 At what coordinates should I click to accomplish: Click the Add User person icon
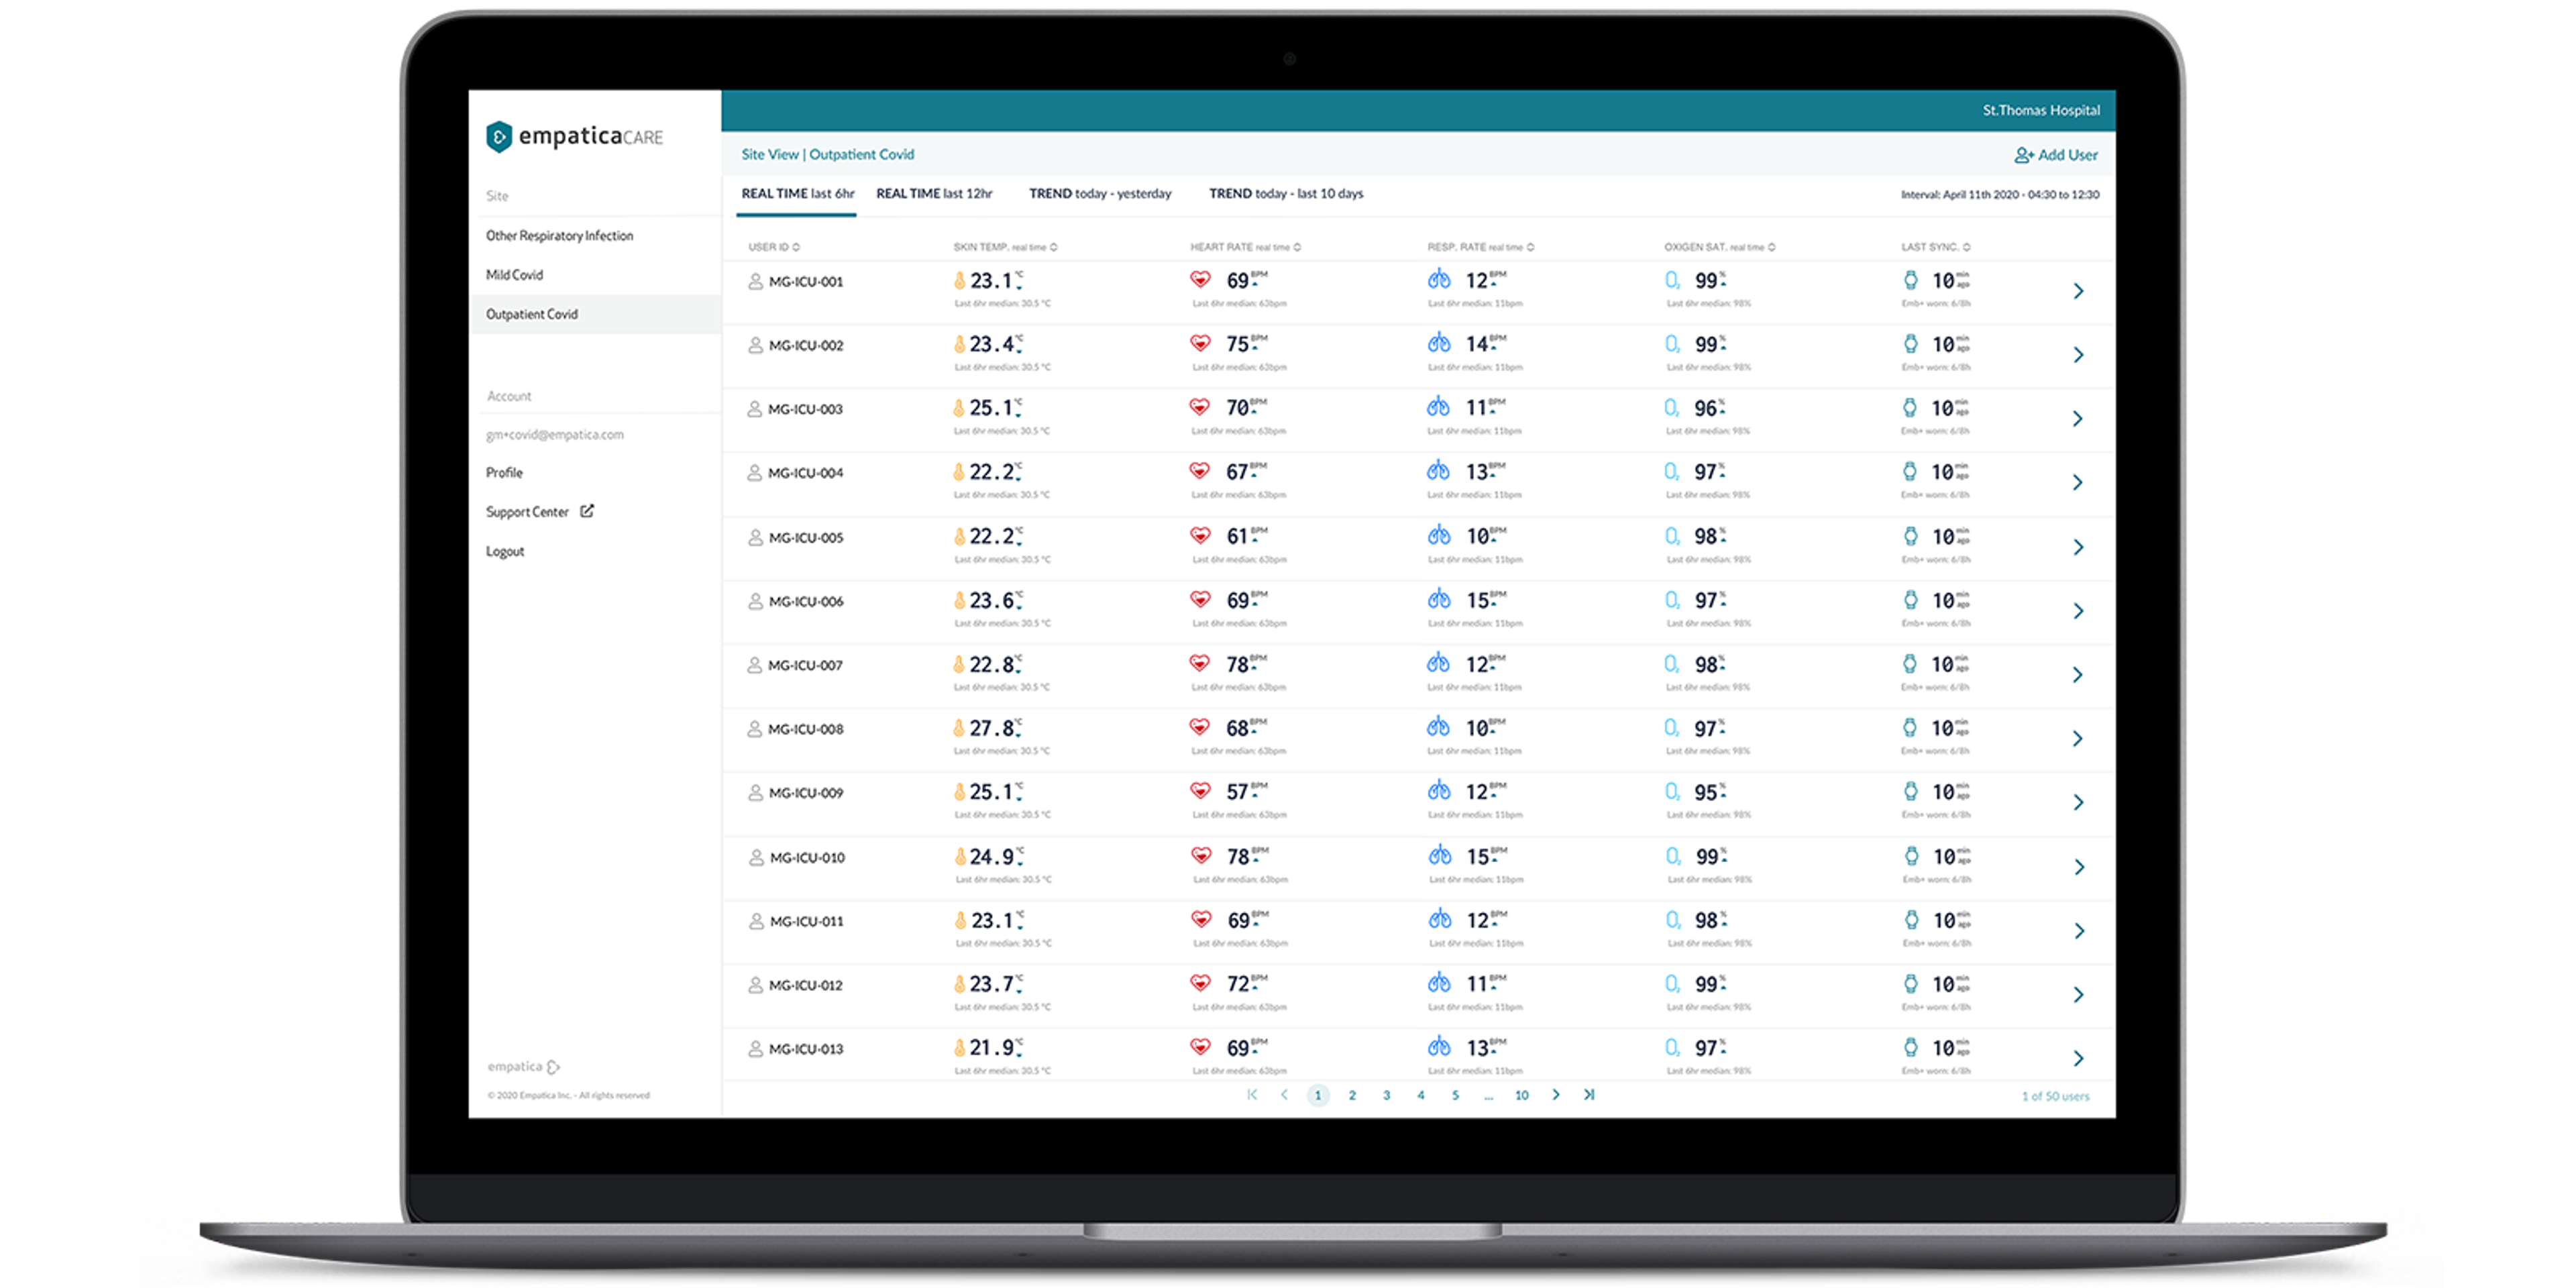coord(2023,155)
